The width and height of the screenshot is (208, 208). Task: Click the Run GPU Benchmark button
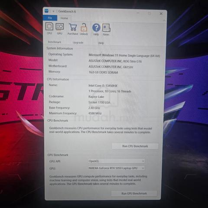point(134,193)
